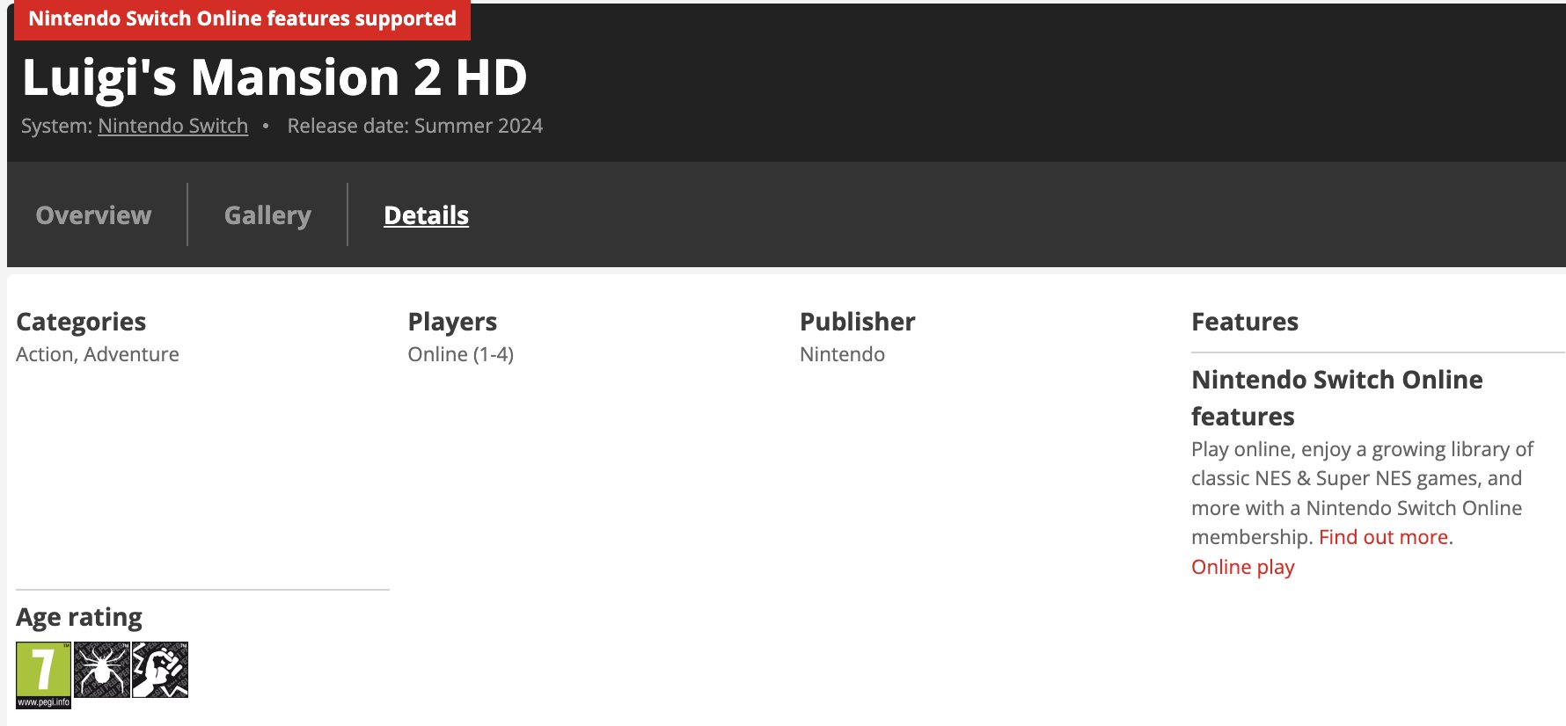Click the PEGI fear spider descriptor icon
Image resolution: width=1566 pixels, height=726 pixels.
tap(102, 670)
